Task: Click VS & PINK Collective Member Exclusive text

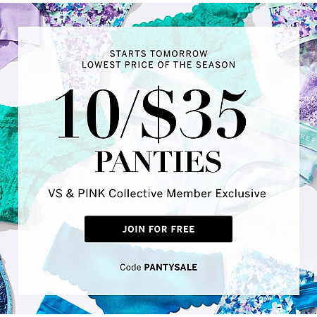Action: coord(157,194)
